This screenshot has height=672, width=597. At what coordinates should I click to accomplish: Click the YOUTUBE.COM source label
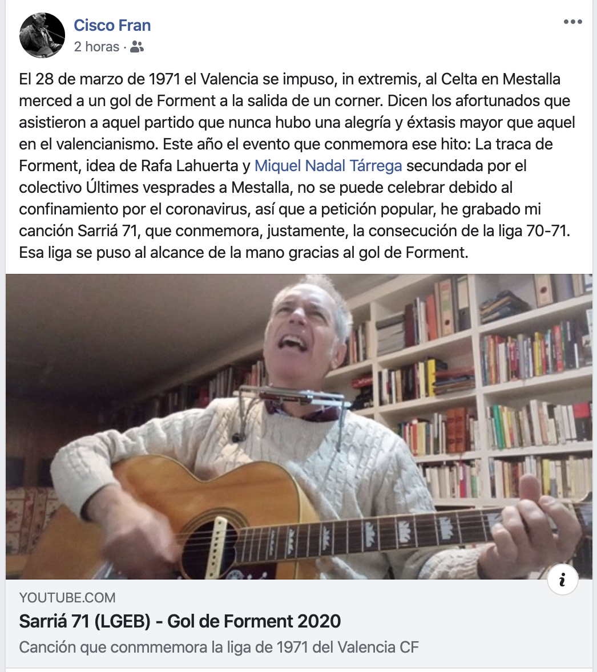click(x=67, y=597)
